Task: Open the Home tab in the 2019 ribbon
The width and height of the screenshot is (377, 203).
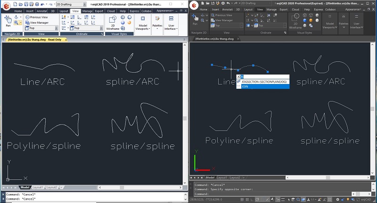Action: 18,11
